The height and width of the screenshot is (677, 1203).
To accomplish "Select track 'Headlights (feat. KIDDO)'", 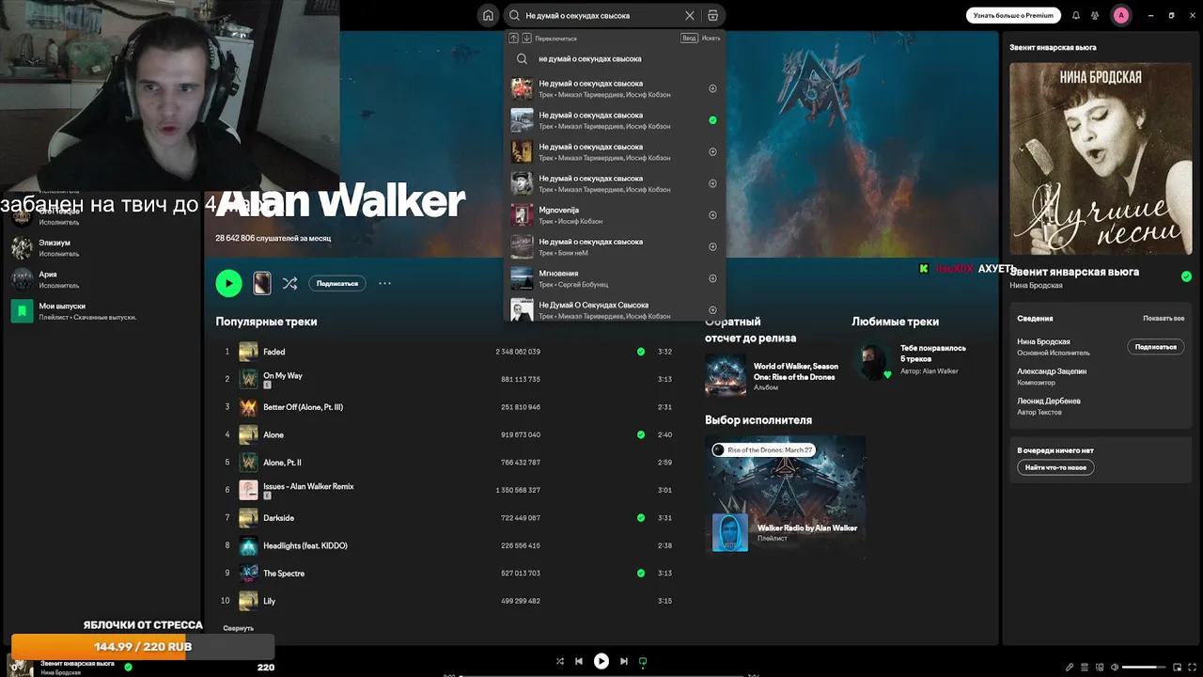I will coord(449,545).
